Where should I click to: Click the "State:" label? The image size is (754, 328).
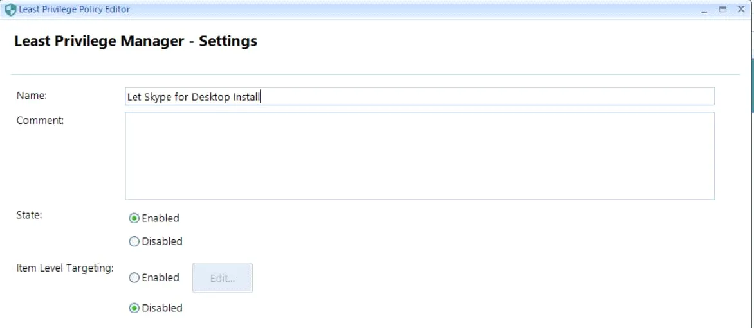coord(29,215)
